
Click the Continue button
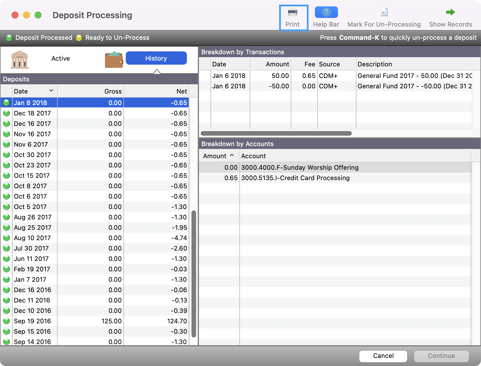pos(441,356)
